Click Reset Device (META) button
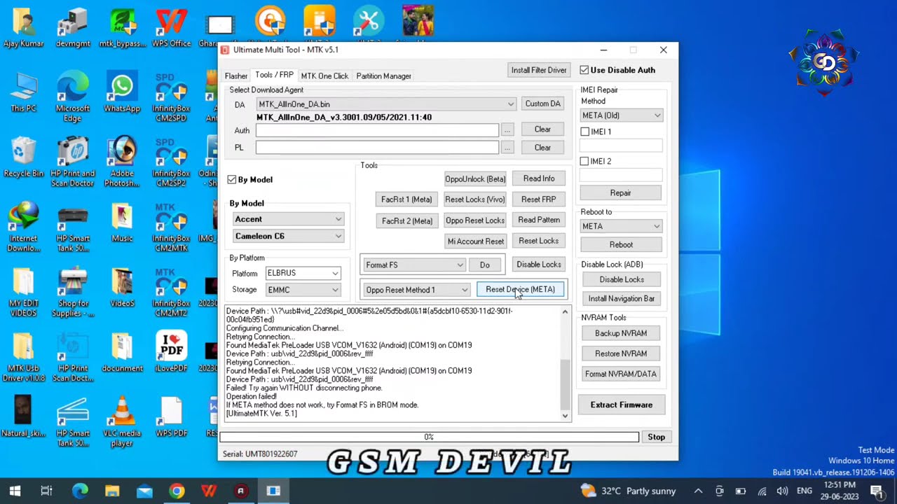 coord(520,289)
